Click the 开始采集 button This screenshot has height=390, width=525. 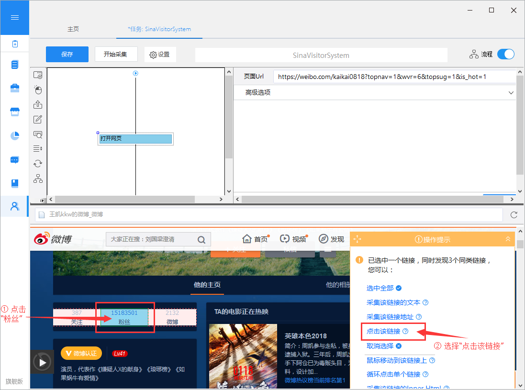tap(116, 54)
